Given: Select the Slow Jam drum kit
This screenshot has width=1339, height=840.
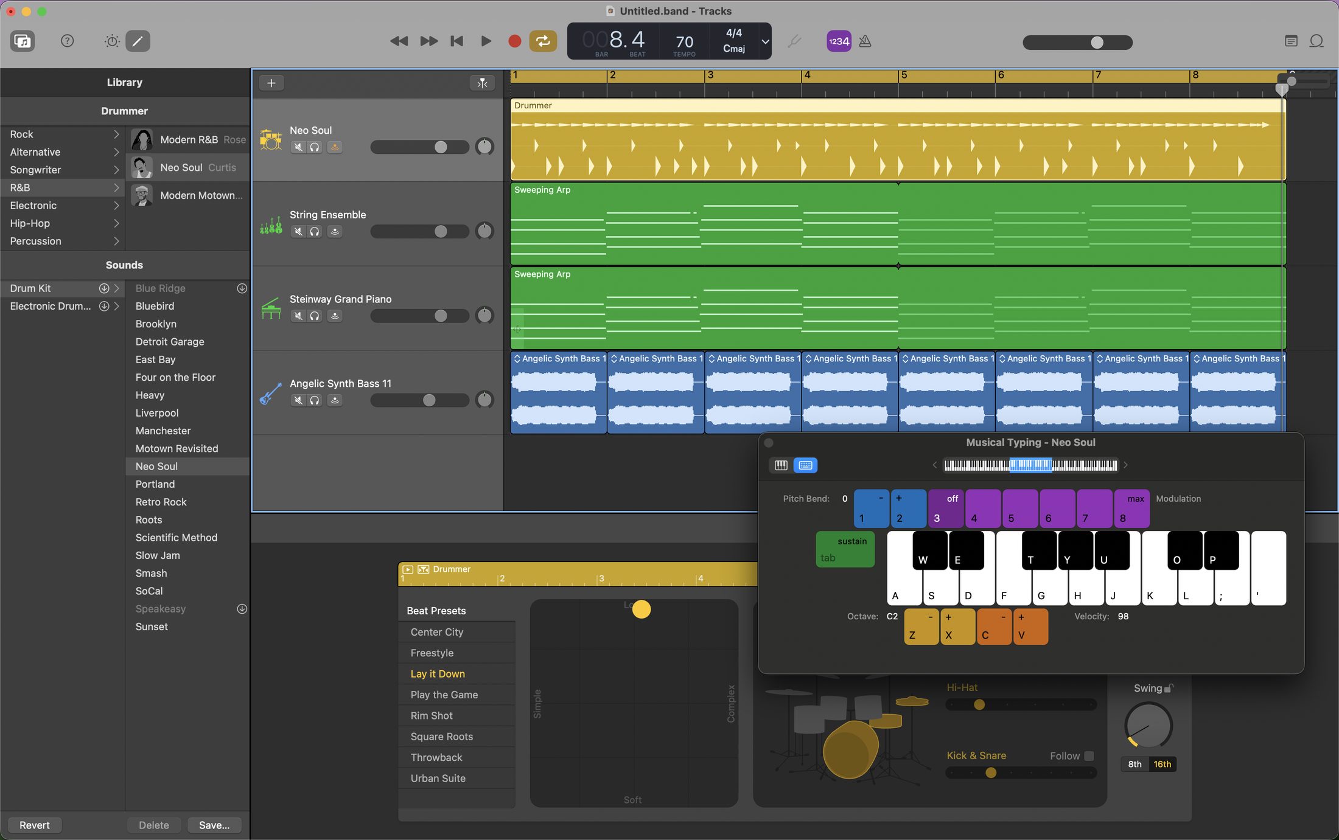Looking at the screenshot, I should click(187, 555).
